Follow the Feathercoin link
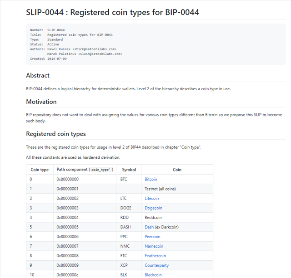Screen dimensions: 291x278 [x=155, y=256]
